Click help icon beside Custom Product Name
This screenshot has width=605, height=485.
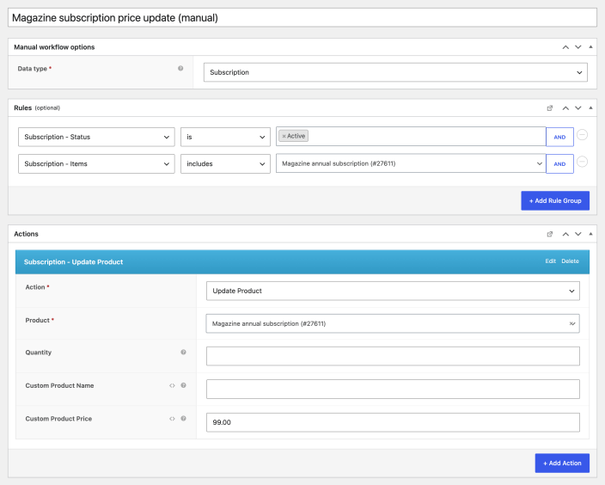[183, 385]
